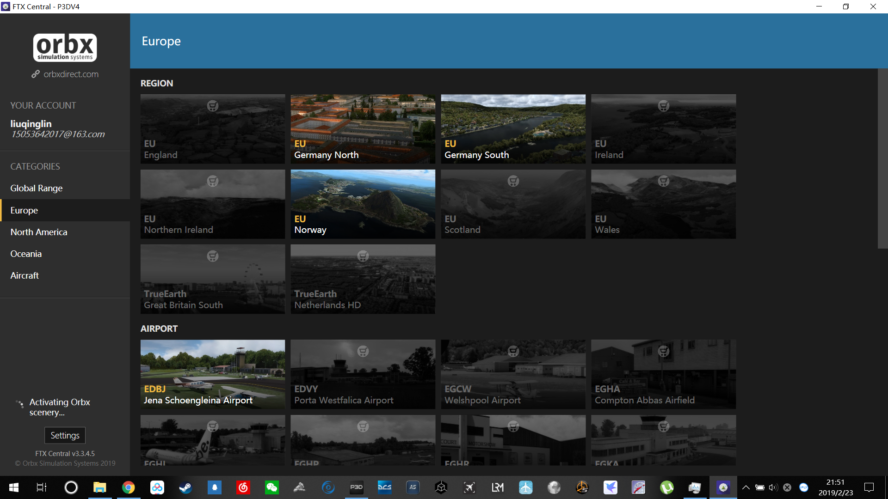Open the orbxdirect.com link
This screenshot has height=499, width=888.
(71, 74)
